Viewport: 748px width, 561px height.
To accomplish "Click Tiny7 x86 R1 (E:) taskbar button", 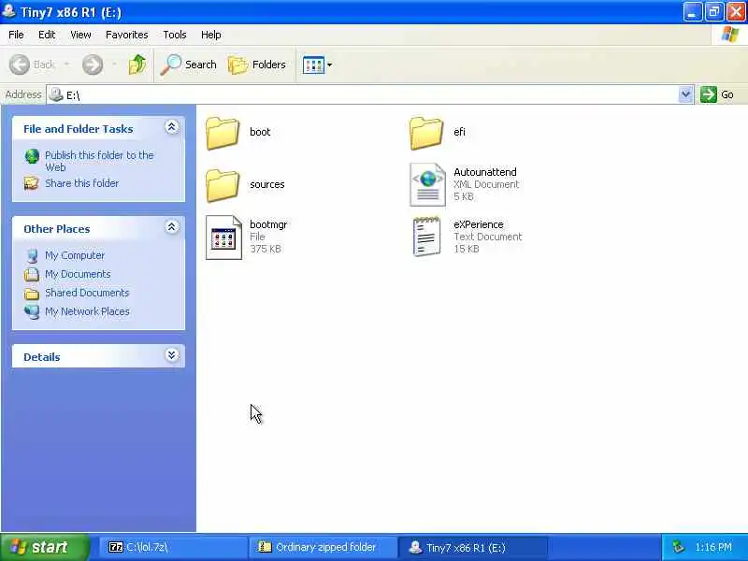I will tap(472, 547).
